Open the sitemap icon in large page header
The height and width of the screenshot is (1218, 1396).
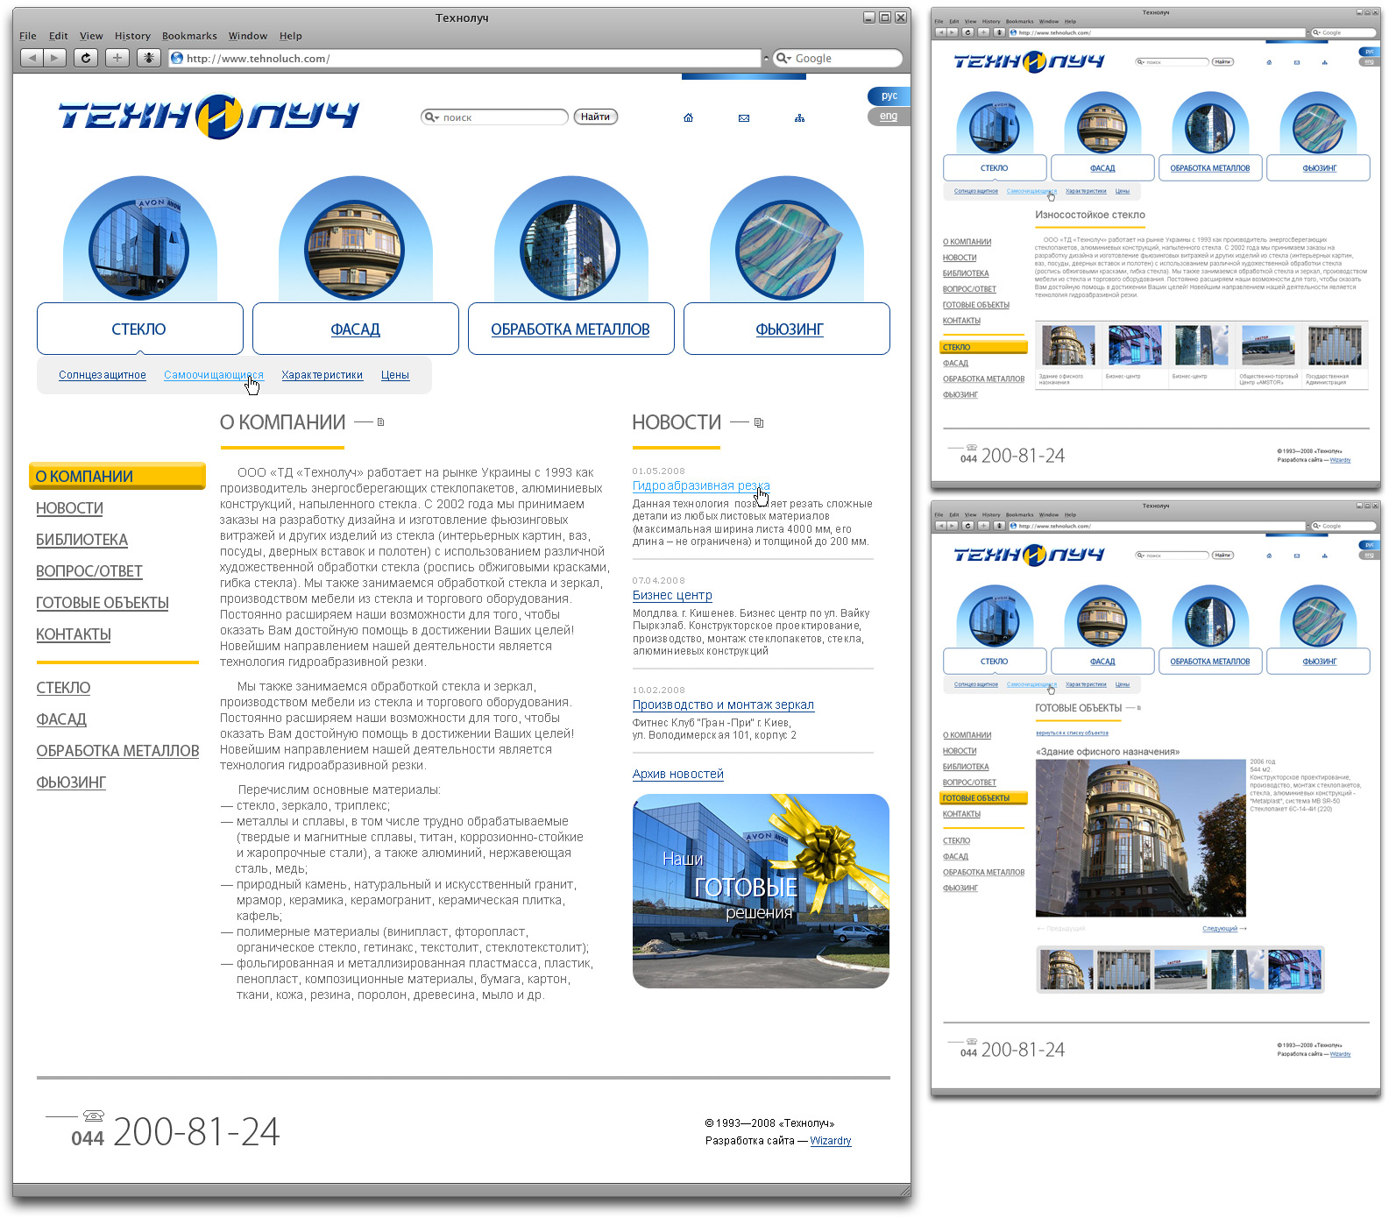(799, 117)
